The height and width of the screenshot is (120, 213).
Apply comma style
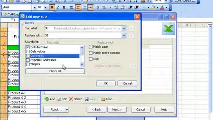[110, 7]
